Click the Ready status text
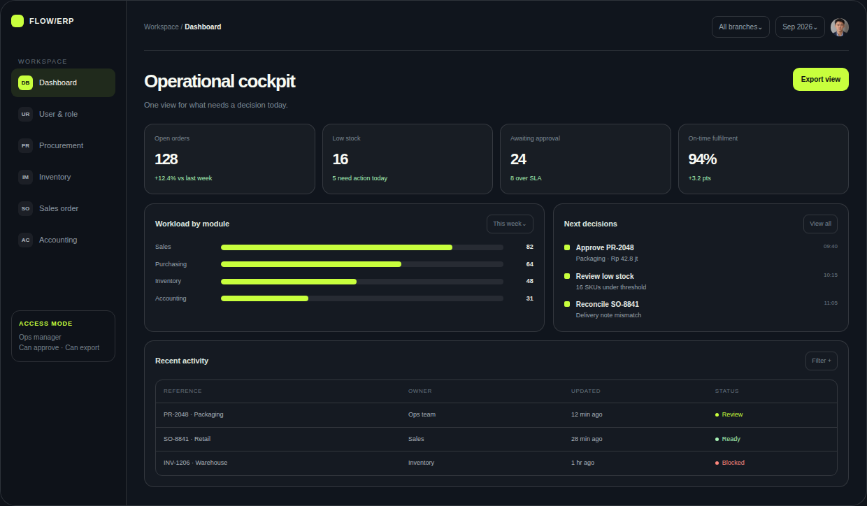This screenshot has width=867, height=506. 731,439
